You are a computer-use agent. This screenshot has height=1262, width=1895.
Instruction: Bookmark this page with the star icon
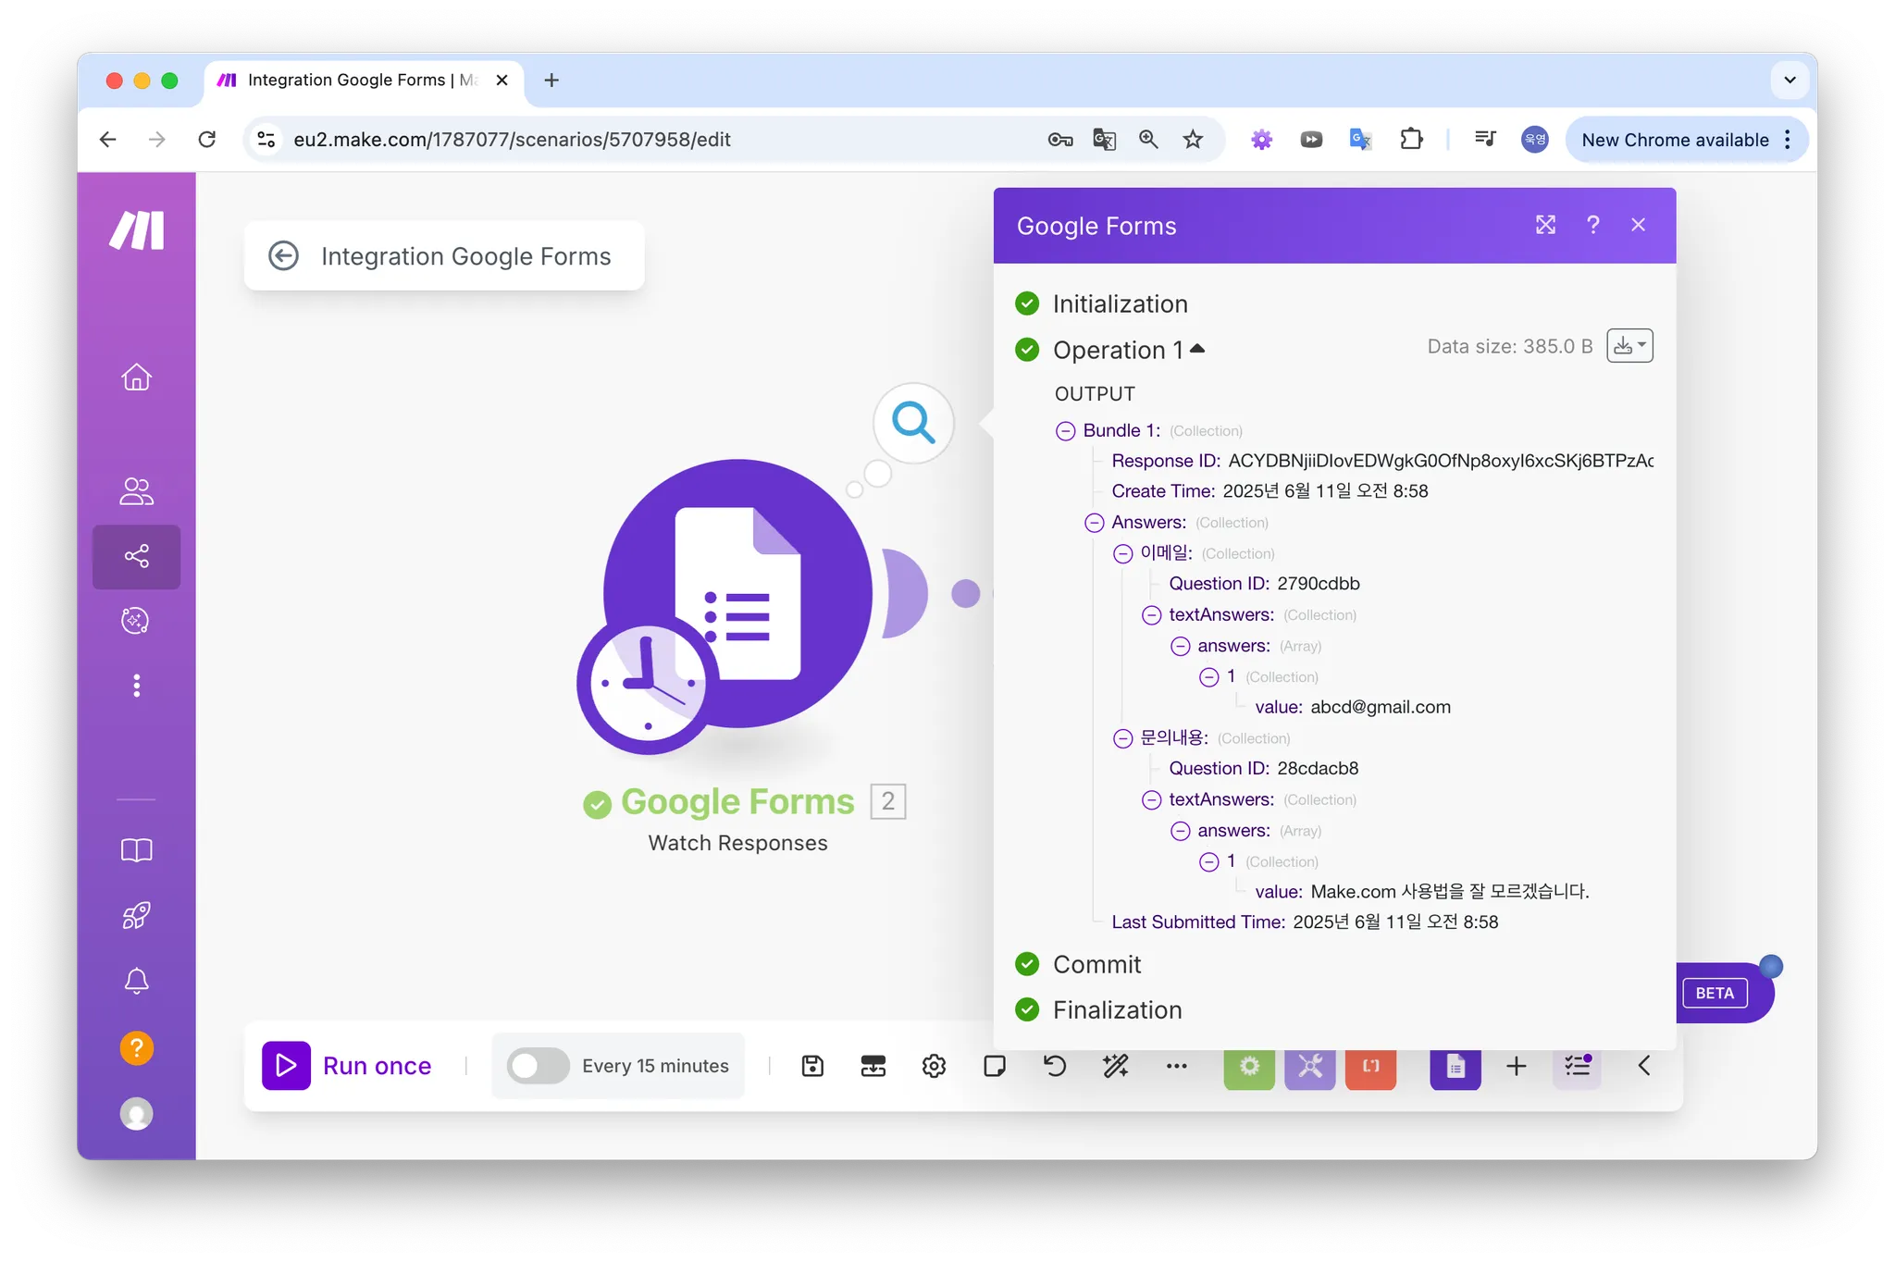[x=1193, y=139]
